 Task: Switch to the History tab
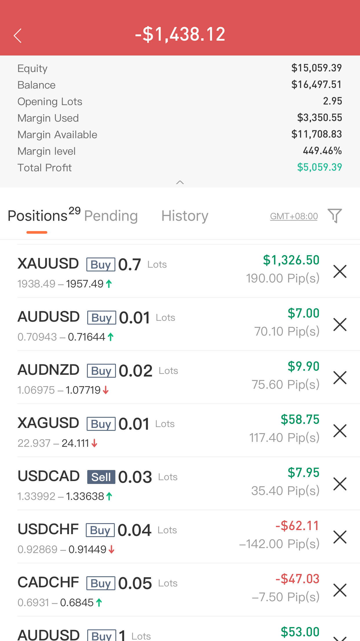click(185, 216)
